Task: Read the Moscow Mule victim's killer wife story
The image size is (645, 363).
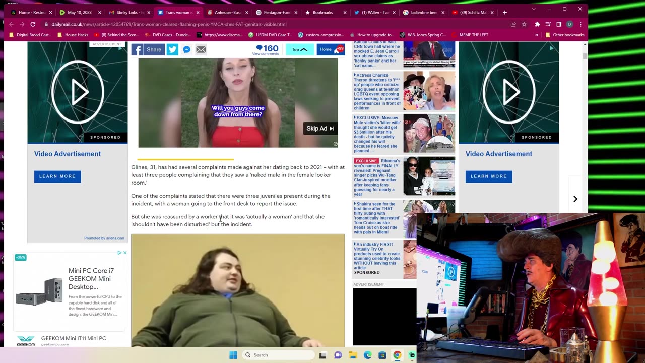Action: tap(377, 134)
